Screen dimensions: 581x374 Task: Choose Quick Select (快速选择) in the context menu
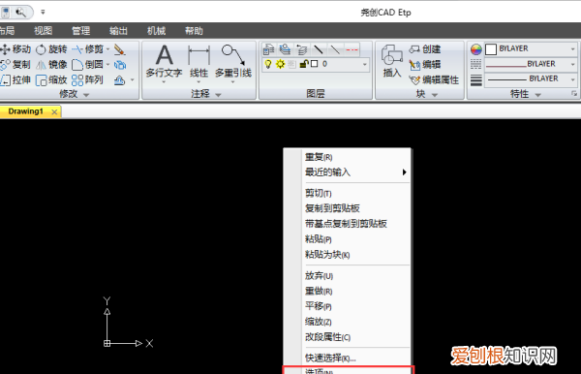tap(347, 358)
